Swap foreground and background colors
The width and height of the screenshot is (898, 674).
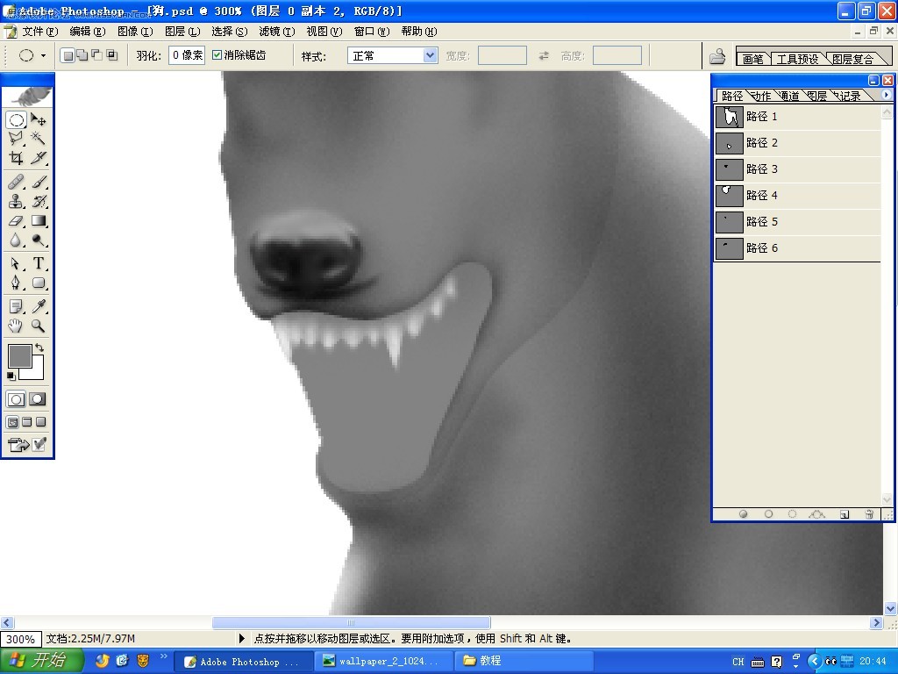pyautogui.click(x=39, y=348)
